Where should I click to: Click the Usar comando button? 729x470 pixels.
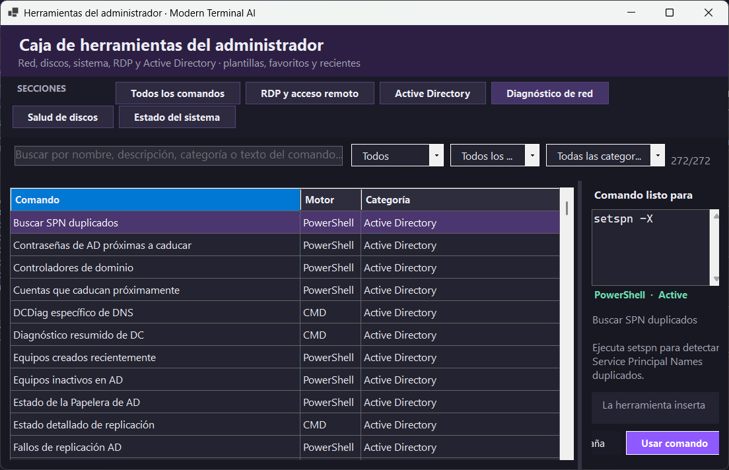672,443
